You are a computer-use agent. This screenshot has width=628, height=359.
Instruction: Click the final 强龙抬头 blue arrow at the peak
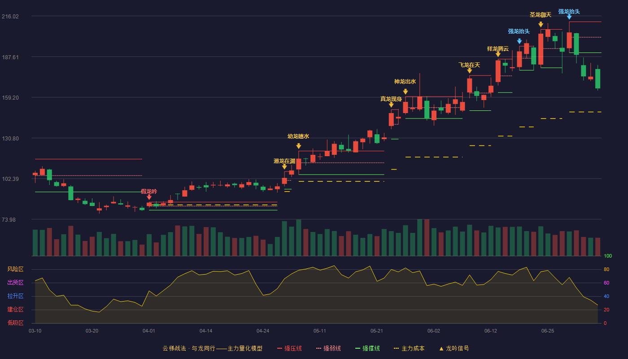569,17
